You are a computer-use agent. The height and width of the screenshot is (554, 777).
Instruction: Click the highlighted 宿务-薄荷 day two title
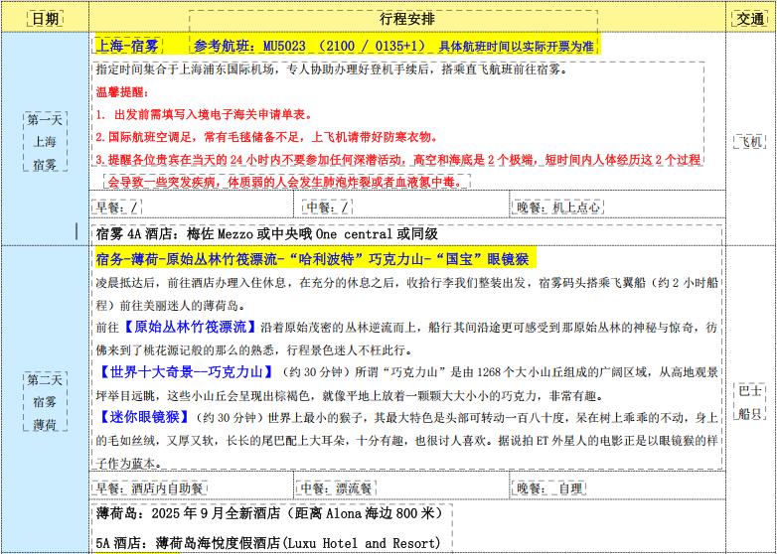click(x=315, y=259)
